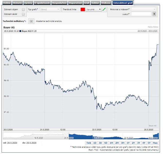Choose the 5D time range
This screenshot has height=154, width=163.
pyautogui.click(x=106, y=143)
